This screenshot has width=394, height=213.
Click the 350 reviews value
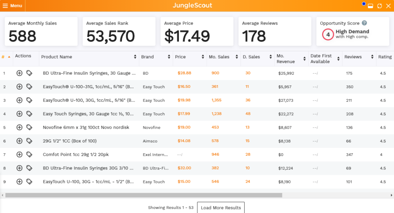(349, 87)
